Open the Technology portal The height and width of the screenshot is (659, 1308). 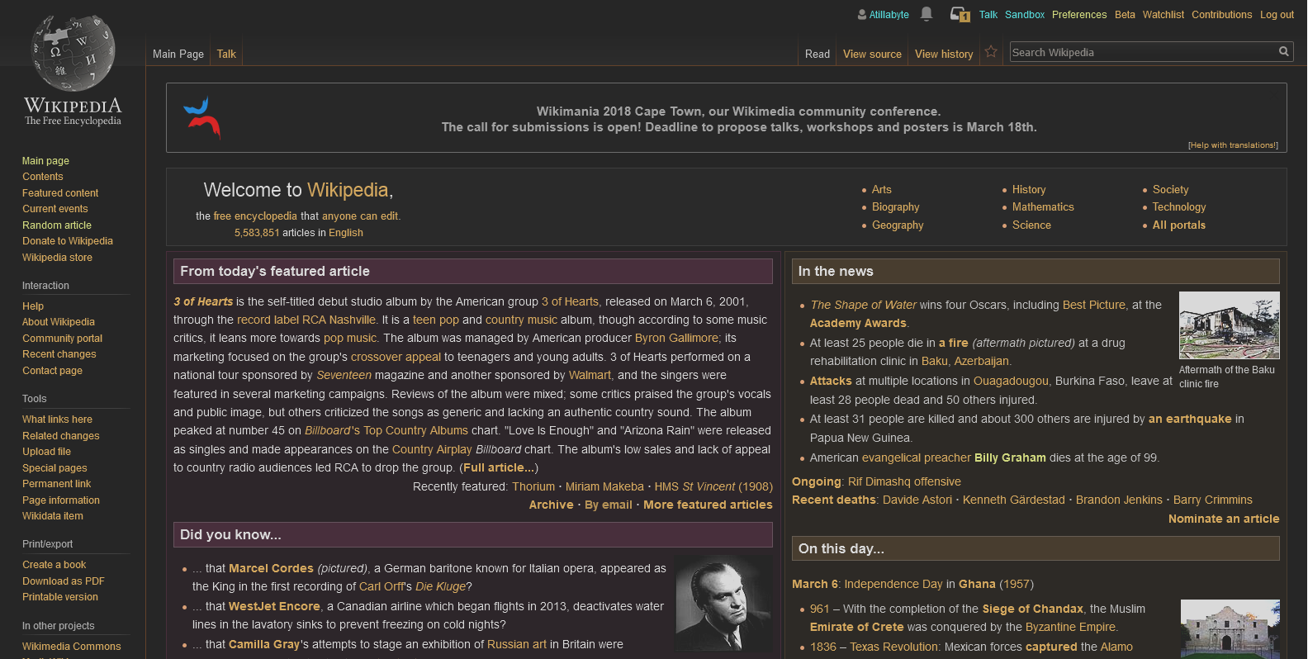click(x=1179, y=207)
